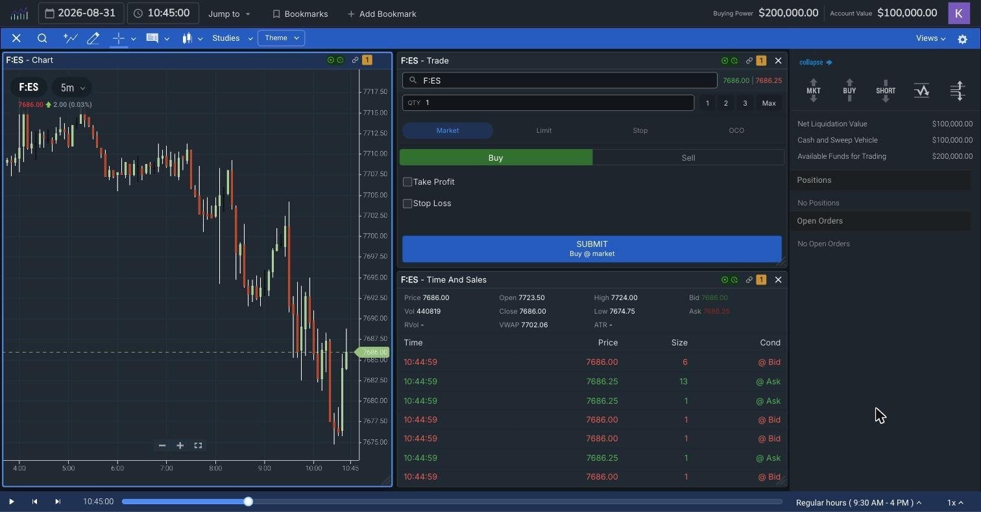Viewport: 981px width, 512px height.
Task: Select the Sell side toggle
Action: [x=688, y=157]
